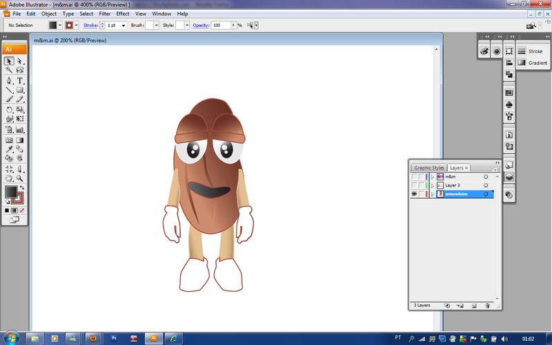Show Layer 3 visibility box
This screenshot has height=345, width=552.
pos(415,185)
